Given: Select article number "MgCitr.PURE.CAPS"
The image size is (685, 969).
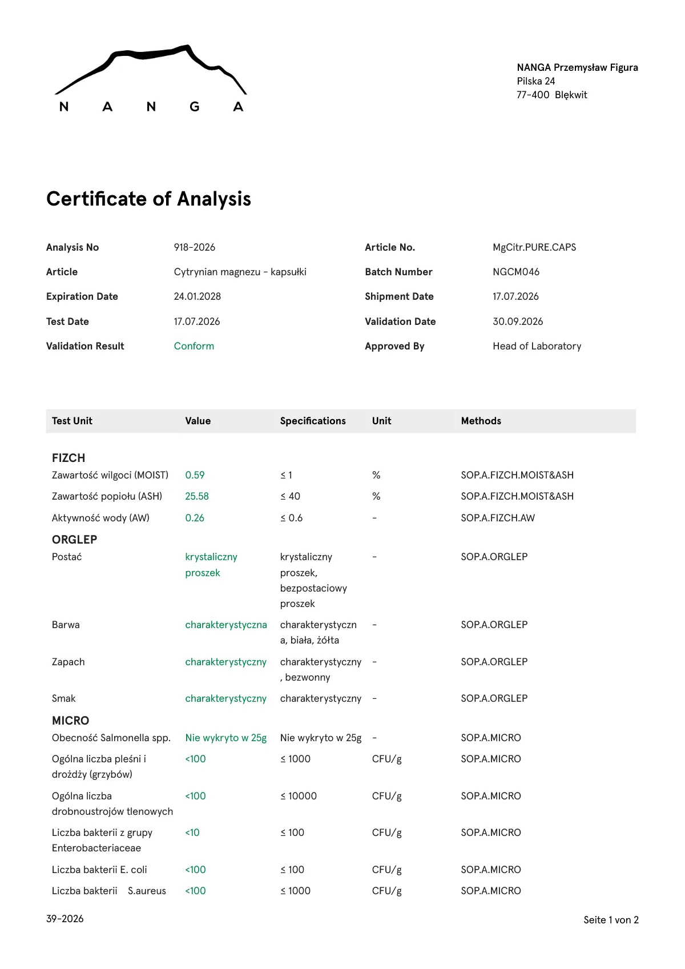Looking at the screenshot, I should tap(534, 247).
